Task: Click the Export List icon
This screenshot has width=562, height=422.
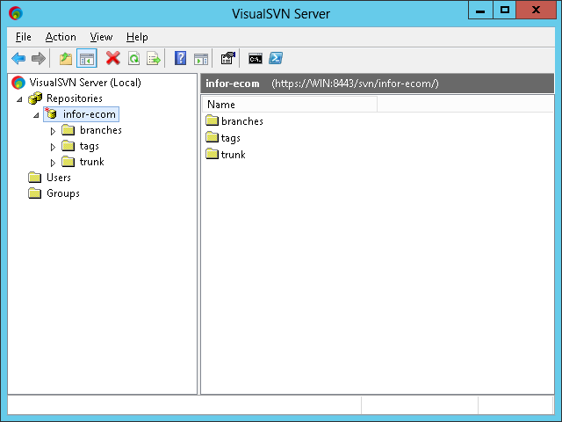Action: [x=154, y=59]
